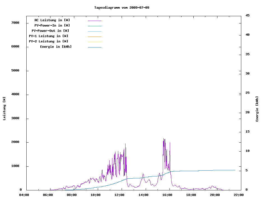Click the yellow PV-2 Leistung legend line

pyautogui.click(x=94, y=42)
